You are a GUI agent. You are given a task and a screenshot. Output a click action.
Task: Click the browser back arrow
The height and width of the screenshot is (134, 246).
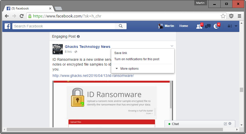click(x=7, y=16)
